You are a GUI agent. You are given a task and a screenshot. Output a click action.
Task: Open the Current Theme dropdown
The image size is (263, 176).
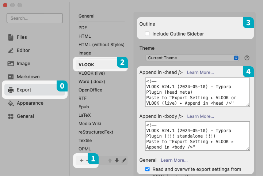click(192, 58)
